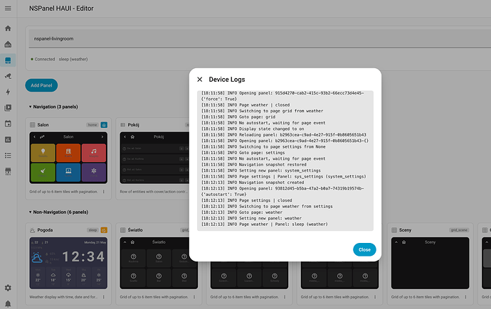This screenshot has width=491, height=309.
Task: Open the Media sidebar icon
Action: click(8, 108)
